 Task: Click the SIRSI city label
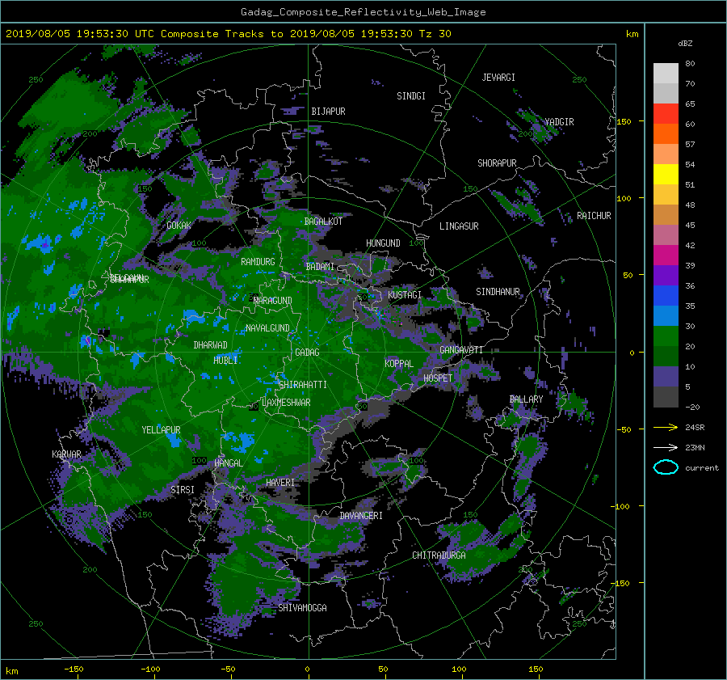click(183, 490)
